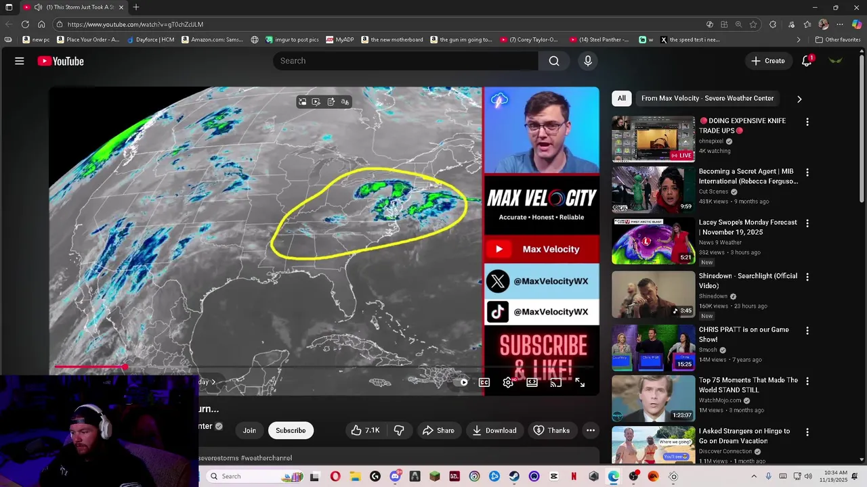This screenshot has width=867, height=487.
Task: Open video settings gear
Action: coord(508,382)
